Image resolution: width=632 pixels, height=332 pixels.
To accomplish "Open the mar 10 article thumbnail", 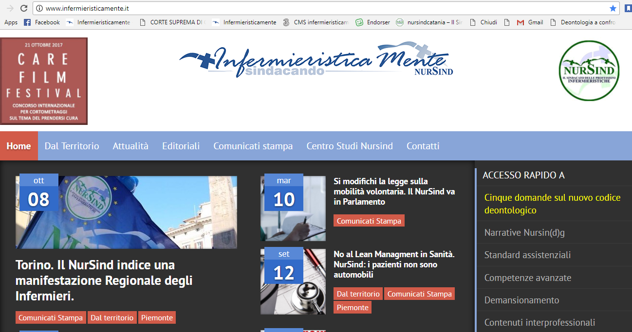I will 293,208.
